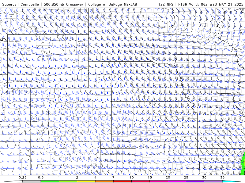245x183 pixels.
Task: Click the 0.25 legend value
Action: [22, 178]
